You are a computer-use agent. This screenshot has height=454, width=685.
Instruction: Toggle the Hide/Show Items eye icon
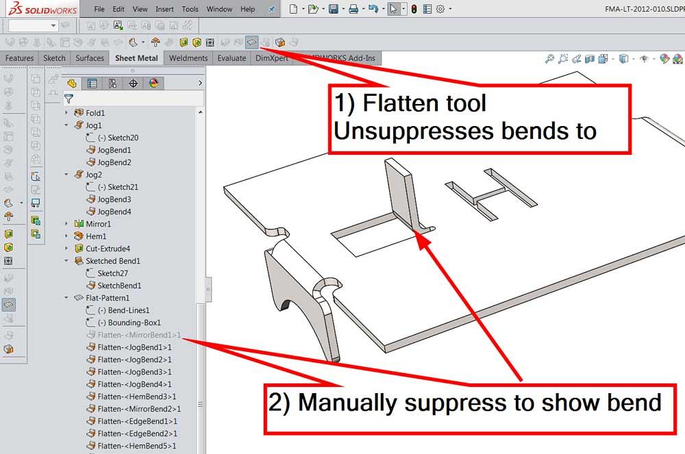tap(644, 60)
